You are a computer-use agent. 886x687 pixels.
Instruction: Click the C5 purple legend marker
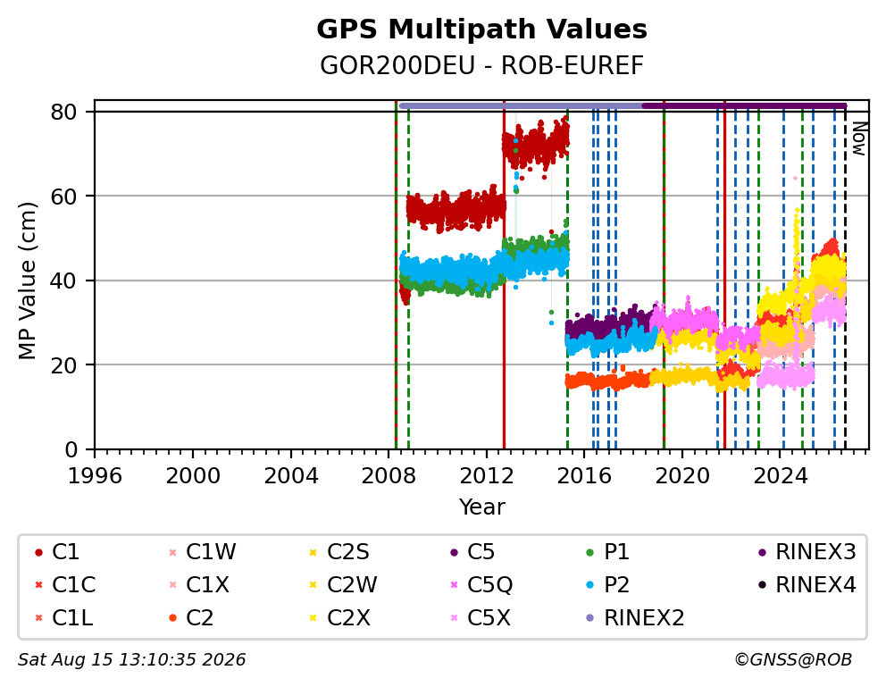(455, 552)
